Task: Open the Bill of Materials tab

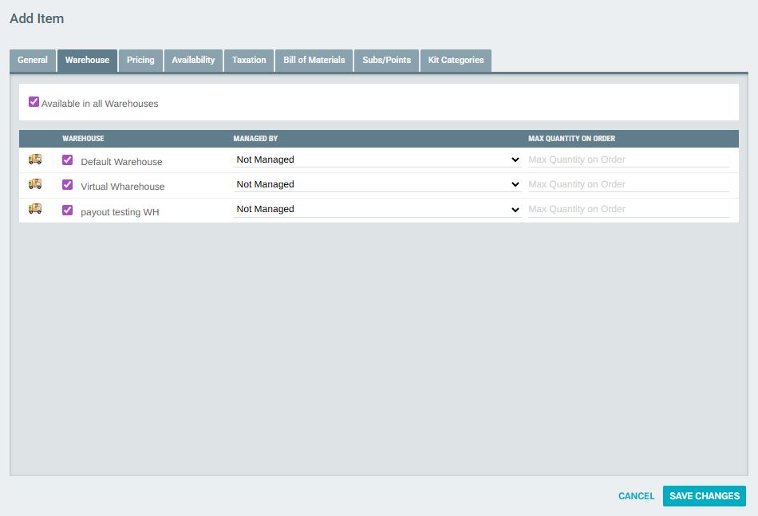Action: point(314,61)
